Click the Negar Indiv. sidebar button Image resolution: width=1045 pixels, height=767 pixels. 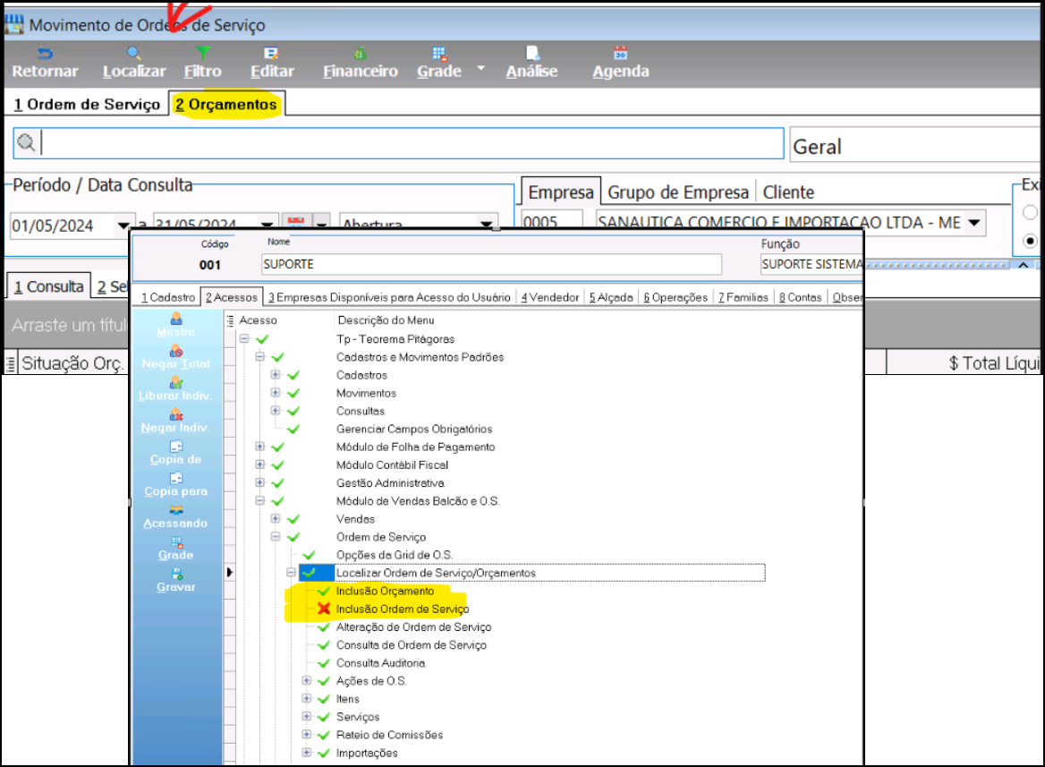(x=176, y=422)
